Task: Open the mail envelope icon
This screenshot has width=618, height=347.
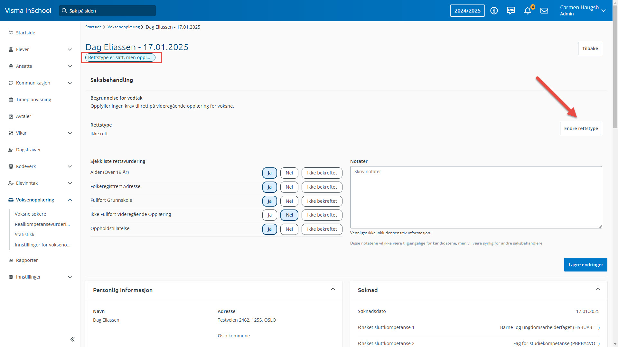Action: [x=544, y=11]
